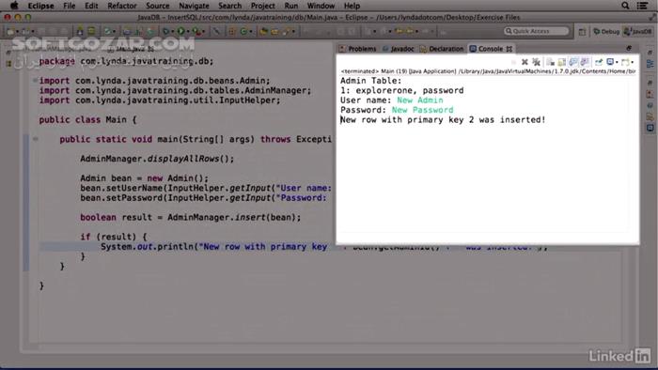Click the green Run toolbar icon
This screenshot has height=370, width=658.
point(180,31)
